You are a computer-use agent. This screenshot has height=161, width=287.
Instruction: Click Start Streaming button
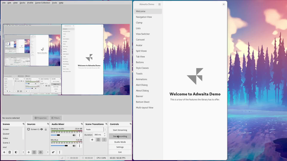click(x=120, y=130)
